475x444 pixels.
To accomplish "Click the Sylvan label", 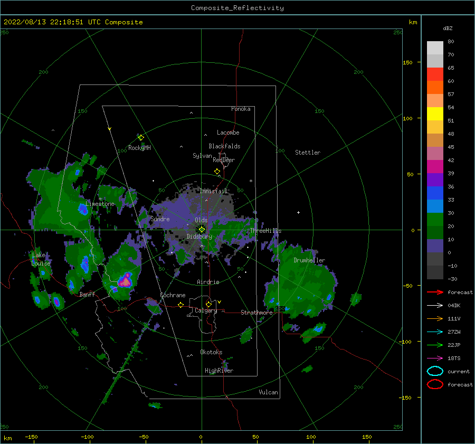I will [202, 156].
